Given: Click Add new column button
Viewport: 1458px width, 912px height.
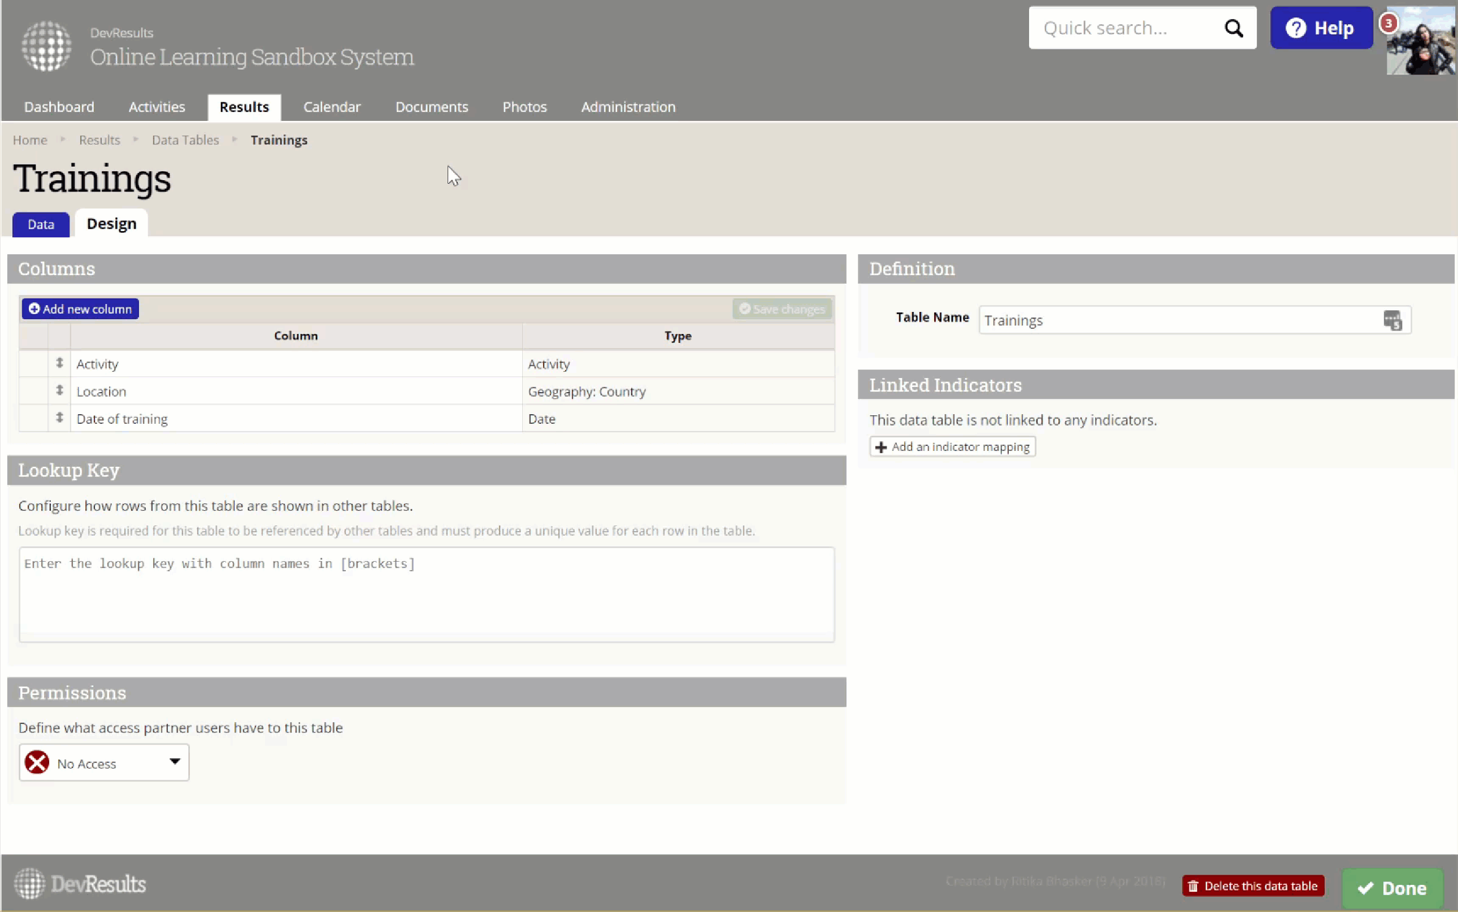Looking at the screenshot, I should point(80,309).
